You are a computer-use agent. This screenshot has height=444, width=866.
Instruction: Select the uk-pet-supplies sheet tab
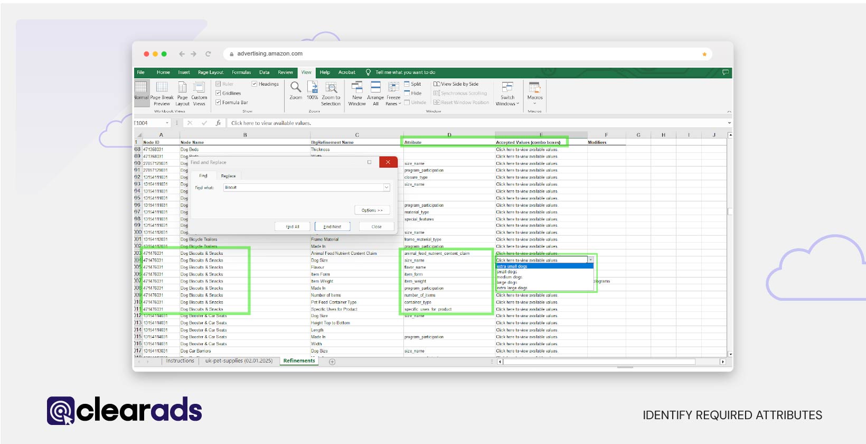point(239,361)
